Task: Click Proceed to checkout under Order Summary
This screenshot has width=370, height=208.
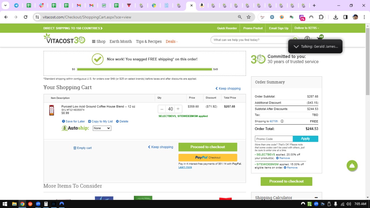Action: [286, 181]
